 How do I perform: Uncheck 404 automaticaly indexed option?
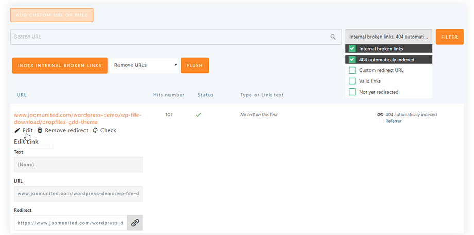352,60
